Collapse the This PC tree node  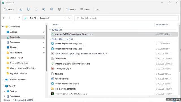(x=3, y=86)
